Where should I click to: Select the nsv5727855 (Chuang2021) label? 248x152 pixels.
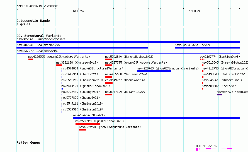pos(81,98)
